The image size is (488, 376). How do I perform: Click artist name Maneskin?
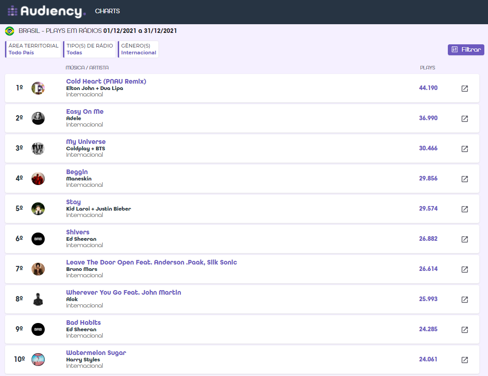[x=79, y=179]
